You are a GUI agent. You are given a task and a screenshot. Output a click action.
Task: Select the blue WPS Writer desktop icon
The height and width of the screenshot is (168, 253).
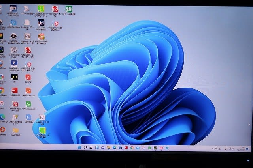pyautogui.click(x=28, y=118)
